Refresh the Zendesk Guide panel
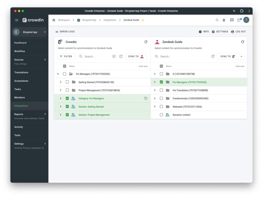The image size is (263, 197). [x=242, y=42]
